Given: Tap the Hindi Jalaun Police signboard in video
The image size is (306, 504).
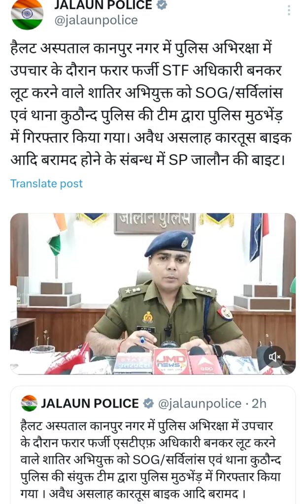Looking at the screenshot, I should point(154,222).
